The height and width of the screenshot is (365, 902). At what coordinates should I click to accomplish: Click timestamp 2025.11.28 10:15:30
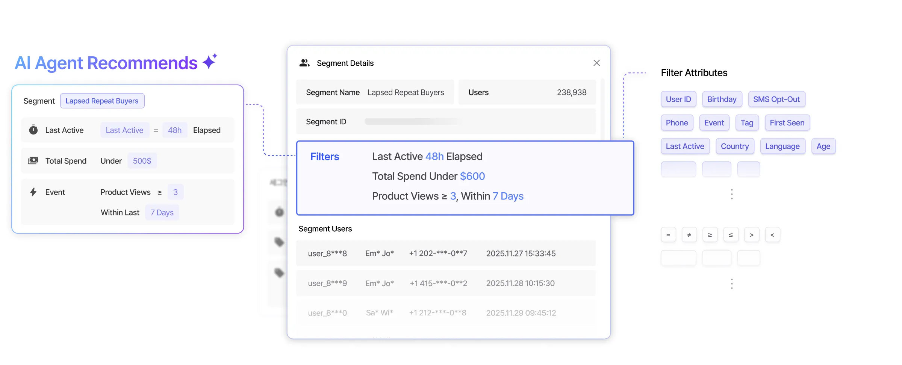(521, 283)
